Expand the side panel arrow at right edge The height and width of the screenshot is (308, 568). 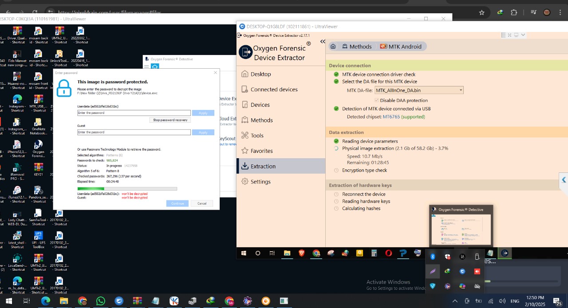(564, 180)
